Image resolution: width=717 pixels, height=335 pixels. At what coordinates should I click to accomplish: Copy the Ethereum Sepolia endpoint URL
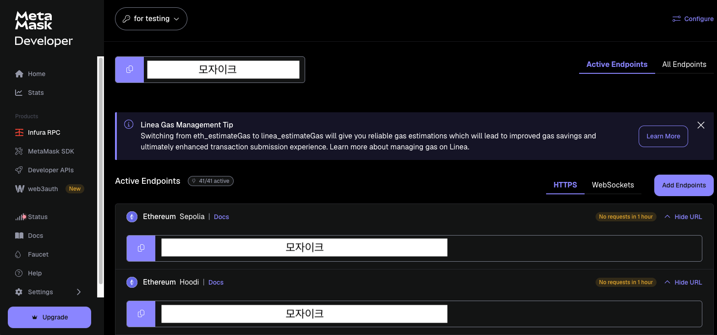pyautogui.click(x=141, y=248)
